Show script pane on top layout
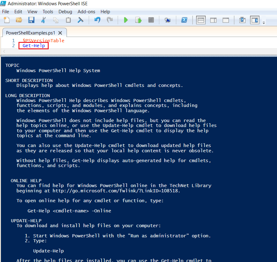Image resolution: width=277 pixels, height=262 pixels. pyautogui.click(x=201, y=20)
